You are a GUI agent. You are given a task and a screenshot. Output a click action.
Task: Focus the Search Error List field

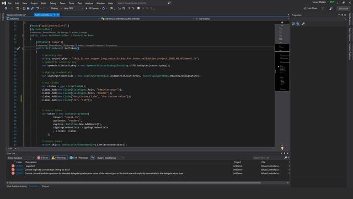268,158
